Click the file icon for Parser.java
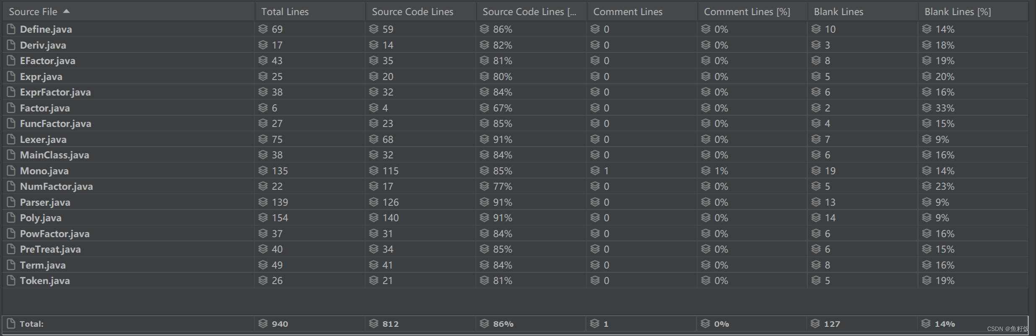The width and height of the screenshot is (1036, 336). coord(11,202)
